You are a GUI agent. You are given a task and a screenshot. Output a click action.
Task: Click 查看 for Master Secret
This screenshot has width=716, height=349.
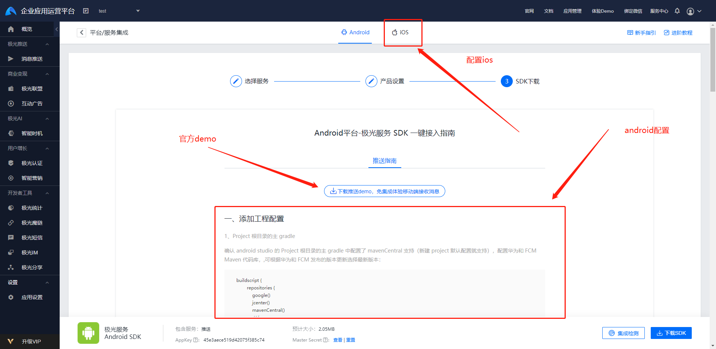pyautogui.click(x=337, y=340)
